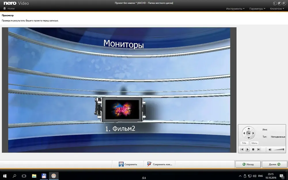Mute preview audio with speaker icon

[270, 149]
